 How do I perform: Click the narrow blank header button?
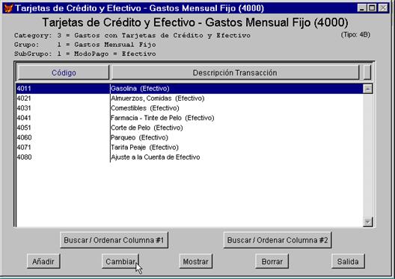pos(367,72)
